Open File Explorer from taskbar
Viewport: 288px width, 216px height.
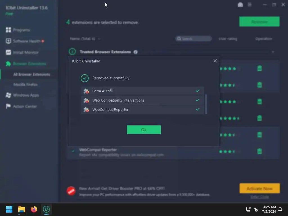click(x=21, y=209)
